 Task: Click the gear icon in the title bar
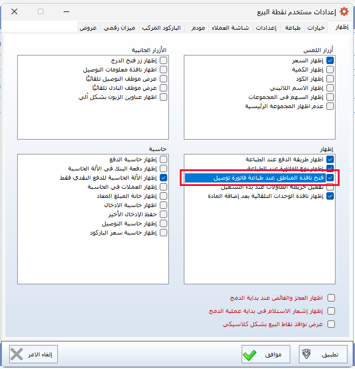[x=344, y=11]
